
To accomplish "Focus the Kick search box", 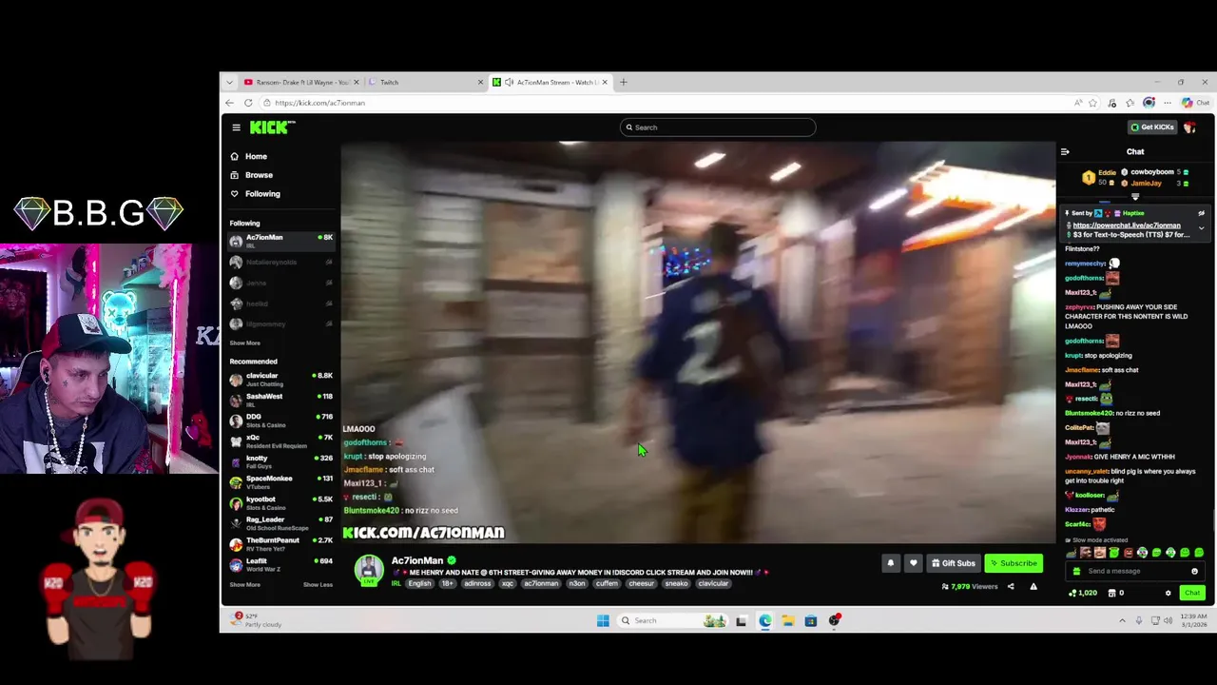I will coord(718,127).
